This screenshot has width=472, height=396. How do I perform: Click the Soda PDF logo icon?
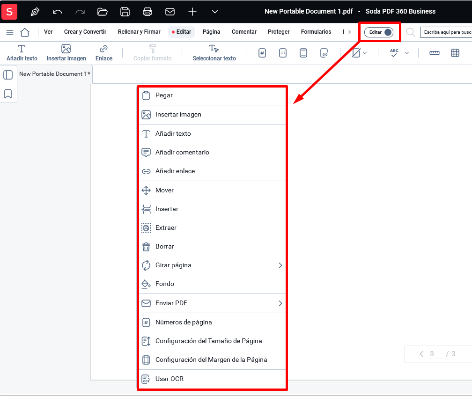(9, 12)
